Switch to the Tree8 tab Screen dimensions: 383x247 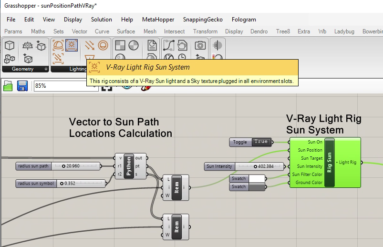pyautogui.click(x=283, y=31)
